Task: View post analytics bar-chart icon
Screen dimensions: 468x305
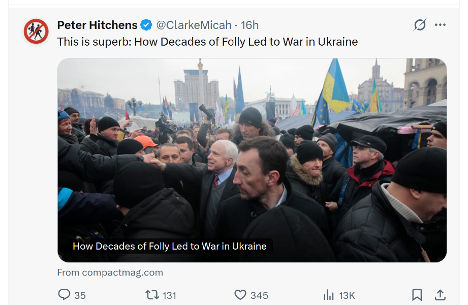Action: [x=329, y=295]
